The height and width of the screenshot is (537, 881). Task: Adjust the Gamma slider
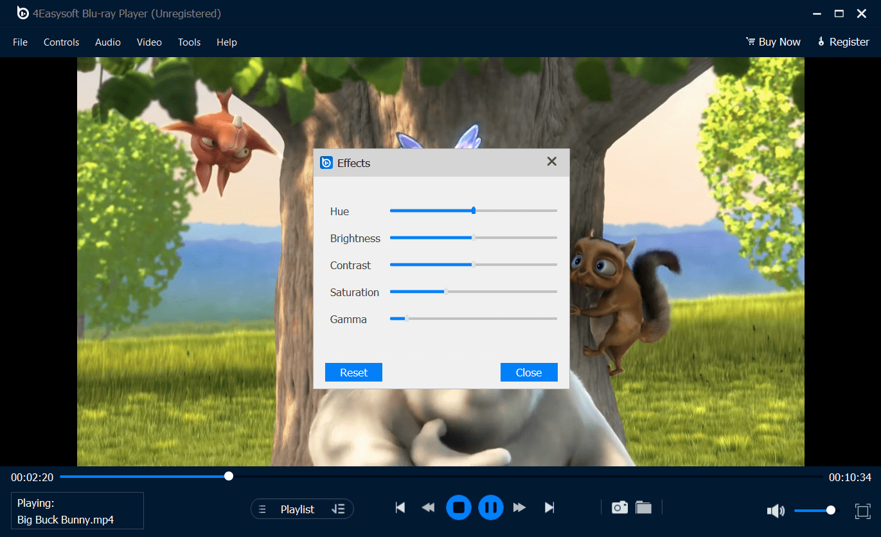point(474,319)
